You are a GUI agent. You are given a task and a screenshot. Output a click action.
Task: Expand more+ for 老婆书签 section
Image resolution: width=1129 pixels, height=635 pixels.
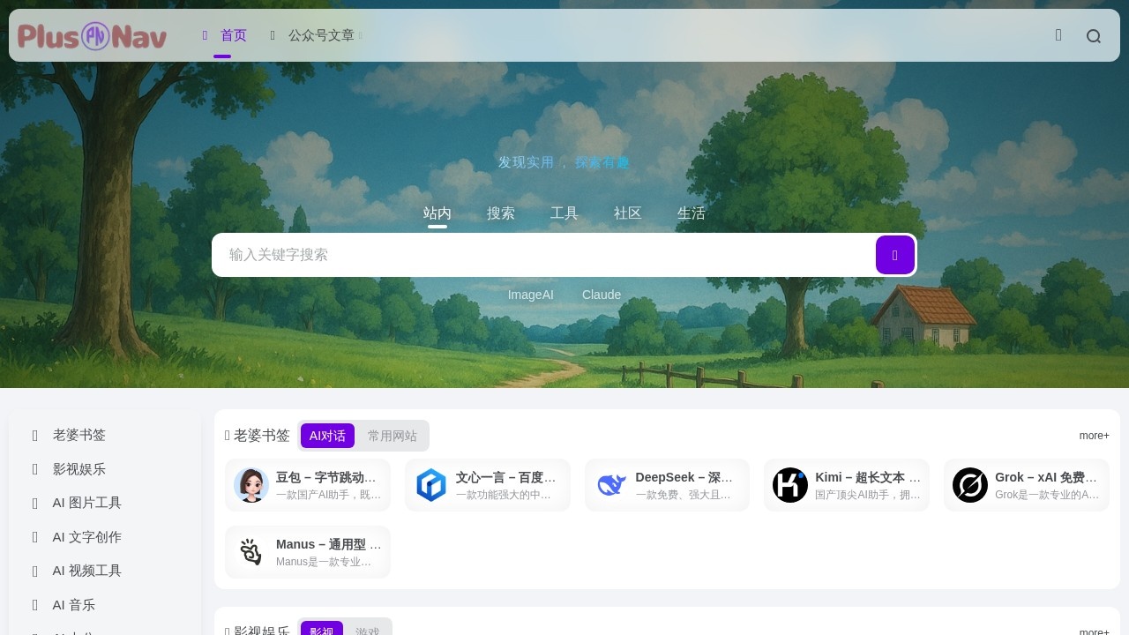1094,436
